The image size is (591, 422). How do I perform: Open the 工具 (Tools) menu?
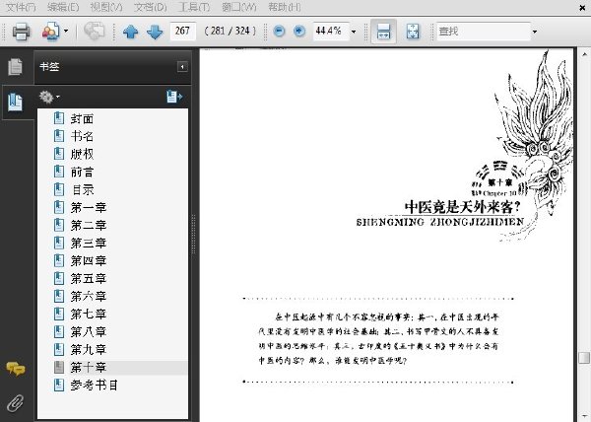point(194,7)
